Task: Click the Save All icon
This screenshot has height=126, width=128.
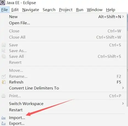Action: point(4,56)
